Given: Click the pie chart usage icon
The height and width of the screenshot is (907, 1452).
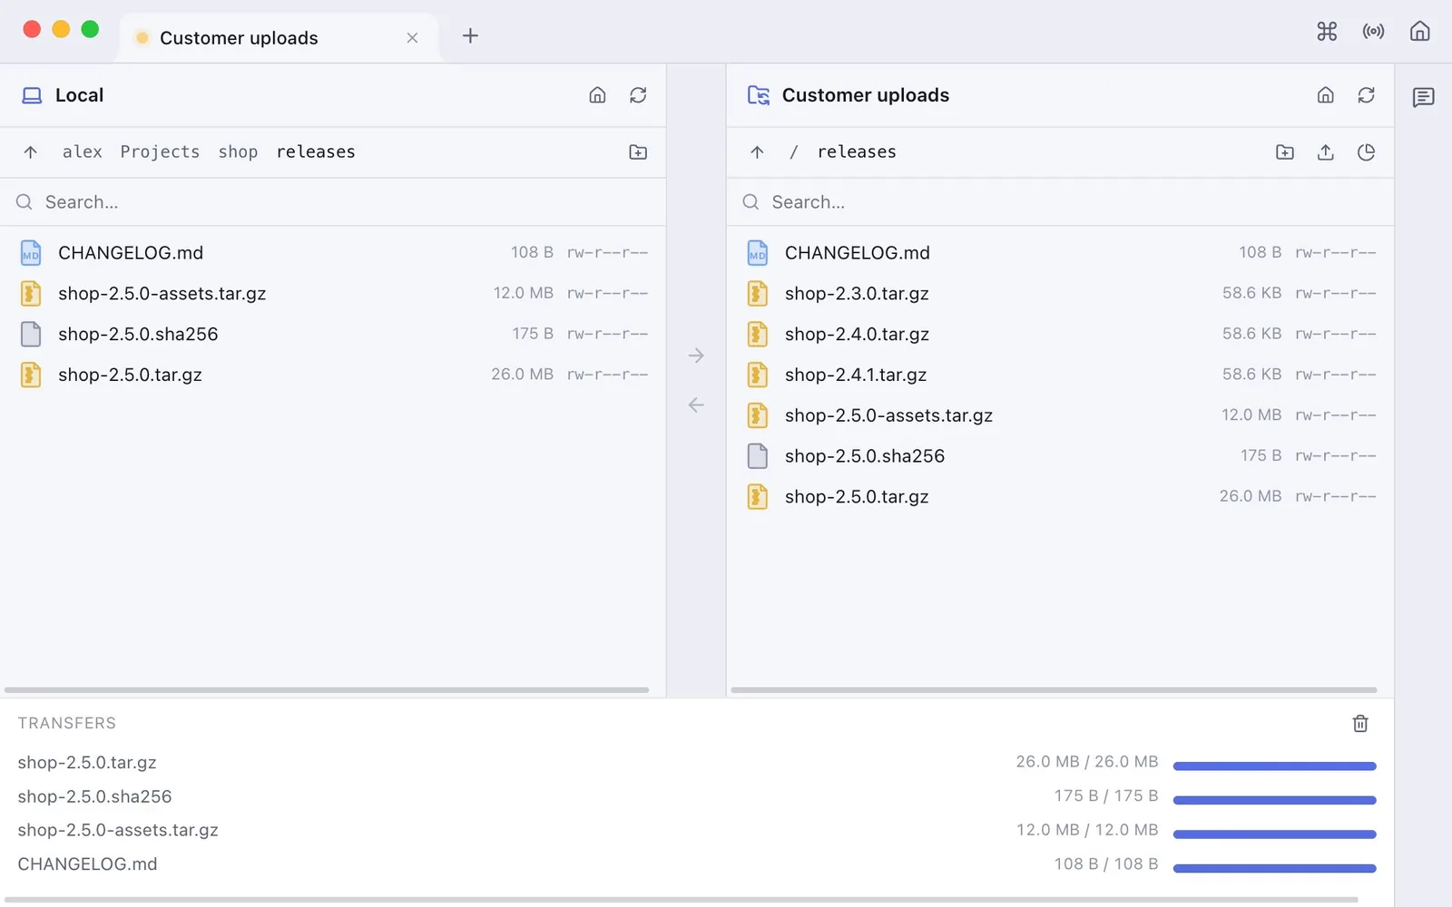Looking at the screenshot, I should (1366, 152).
